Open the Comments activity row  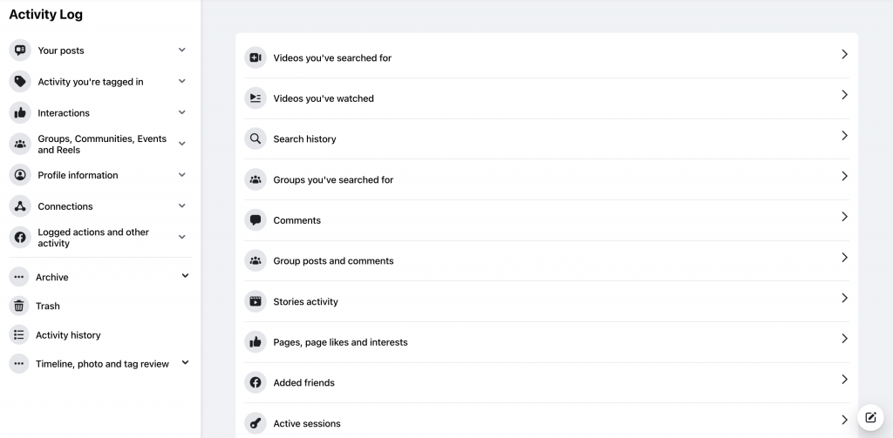[547, 220]
